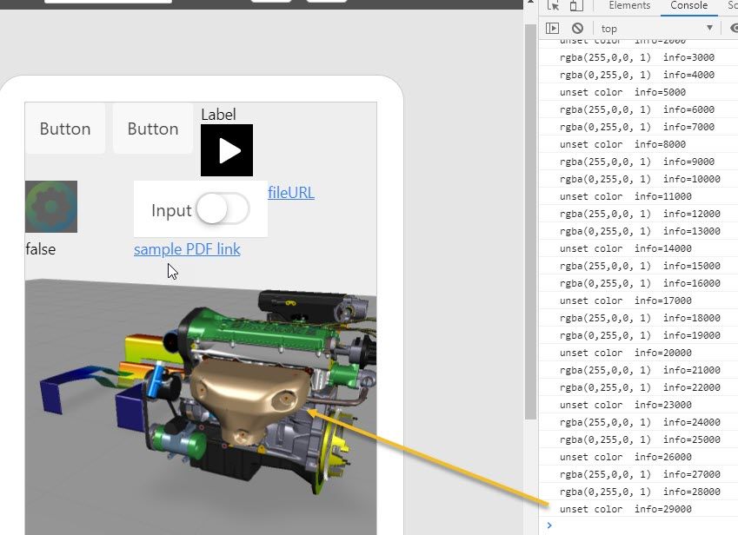Select console line info=12000

point(637,214)
